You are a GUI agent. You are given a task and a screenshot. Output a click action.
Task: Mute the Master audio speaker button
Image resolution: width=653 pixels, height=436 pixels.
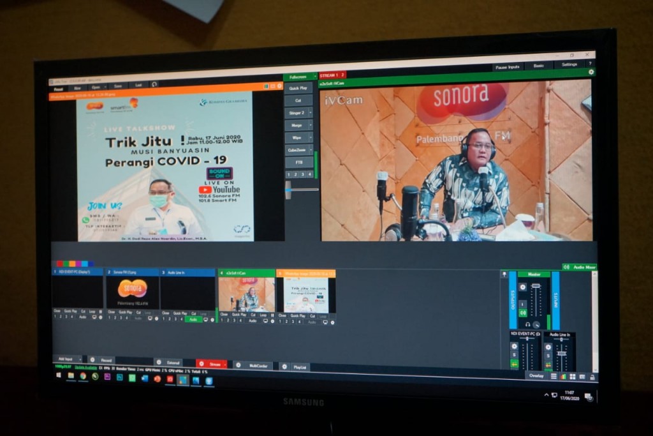pyautogui.click(x=523, y=313)
